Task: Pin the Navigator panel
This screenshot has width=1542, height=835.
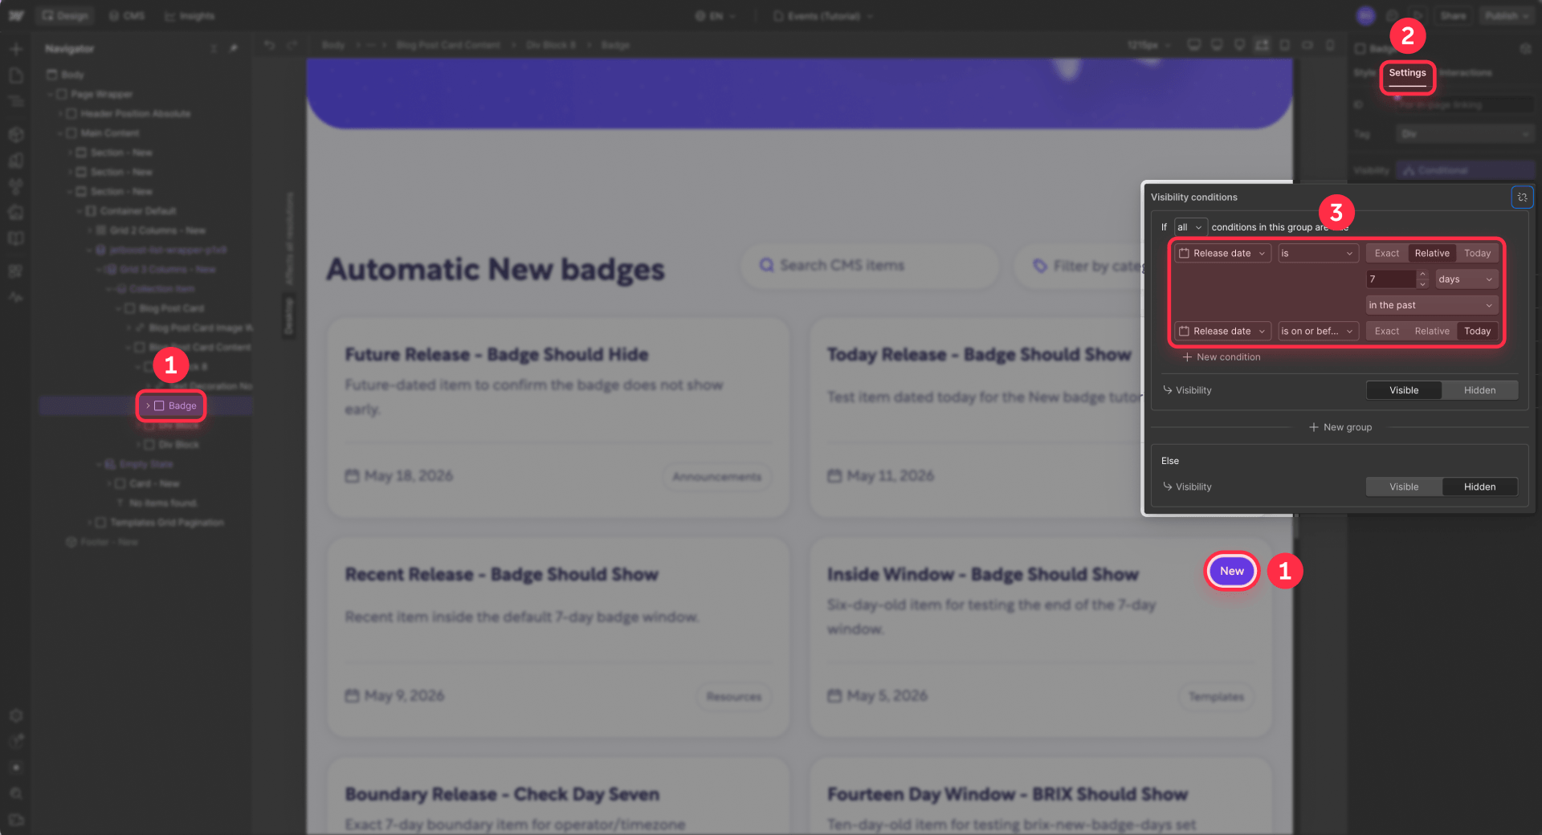Action: [234, 49]
